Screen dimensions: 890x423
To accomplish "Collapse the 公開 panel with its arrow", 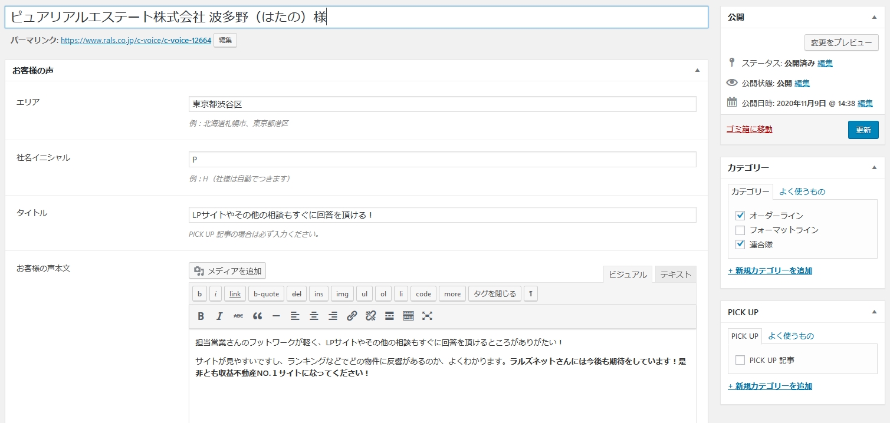I will coord(874,18).
